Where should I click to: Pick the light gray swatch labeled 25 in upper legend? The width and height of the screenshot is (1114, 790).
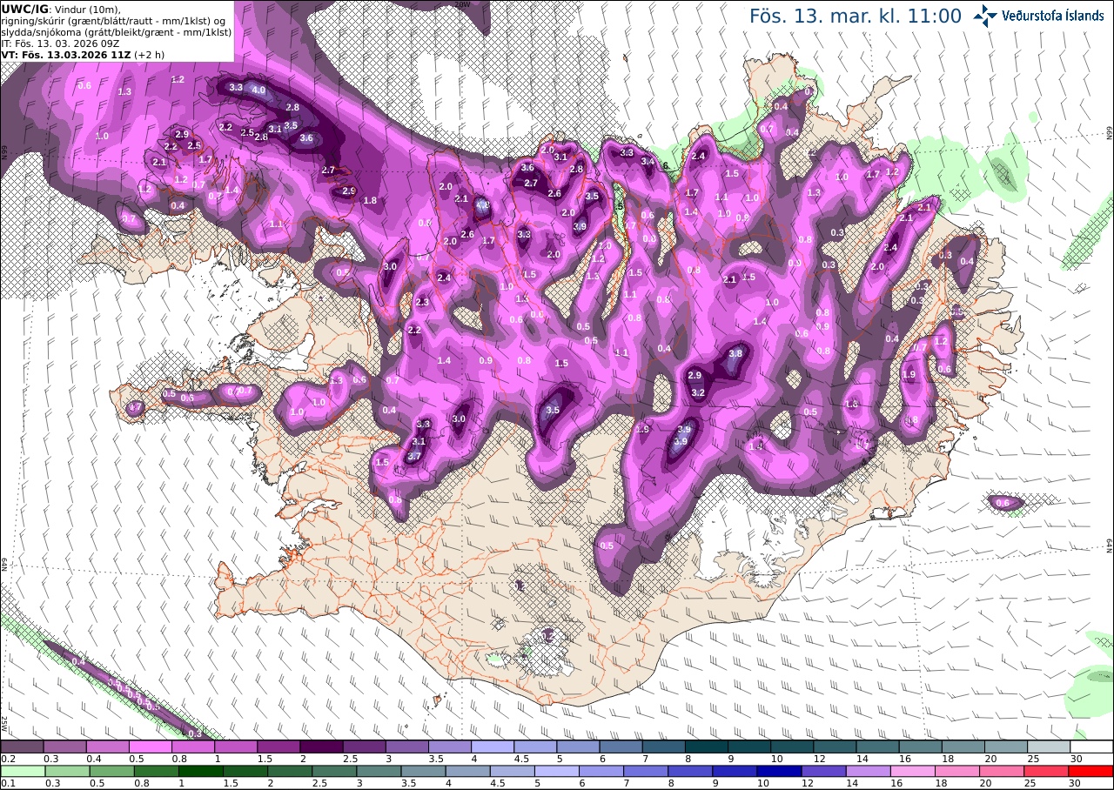1049,746
